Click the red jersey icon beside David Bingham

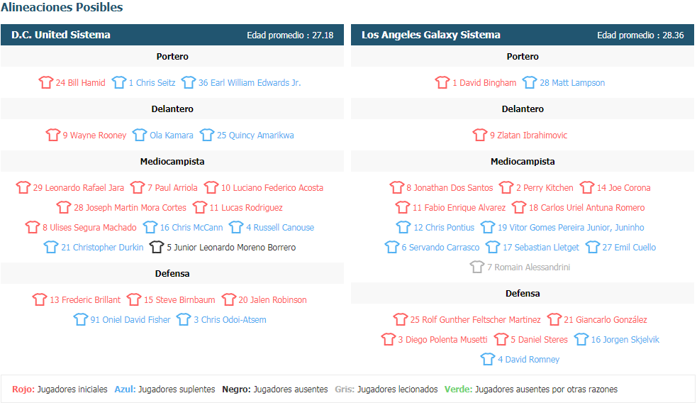pos(442,82)
